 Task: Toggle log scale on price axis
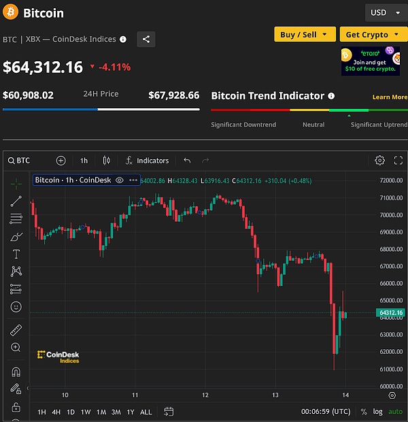click(x=378, y=412)
